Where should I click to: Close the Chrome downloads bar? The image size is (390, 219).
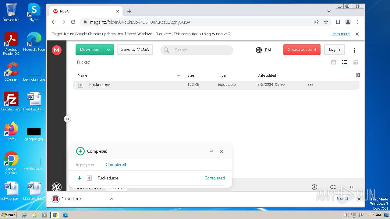click(359, 199)
